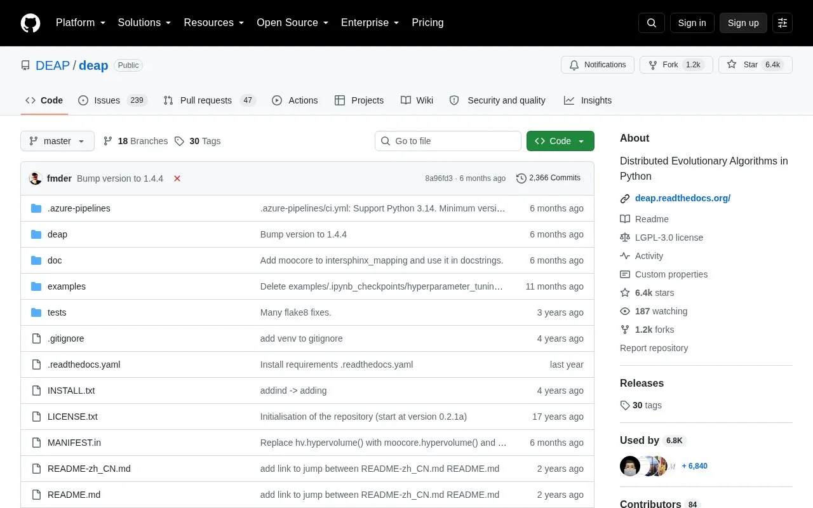813x508 pixels.
Task: Open the header appearance settings icon
Action: [783, 23]
